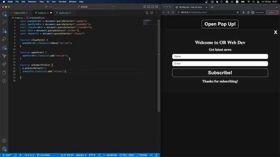This screenshot has height=157, width=280.
Task: Click the browser back arrow
Action: (x=163, y=13)
